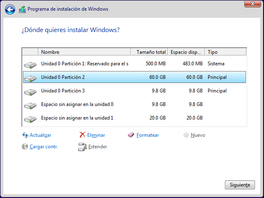Click the Windows setup program icon in title bar
This screenshot has width=264, height=198.
tap(22, 9)
